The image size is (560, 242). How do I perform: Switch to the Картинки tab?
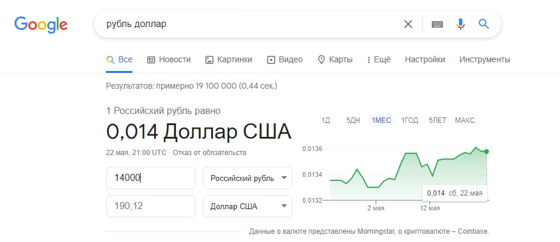(x=228, y=59)
